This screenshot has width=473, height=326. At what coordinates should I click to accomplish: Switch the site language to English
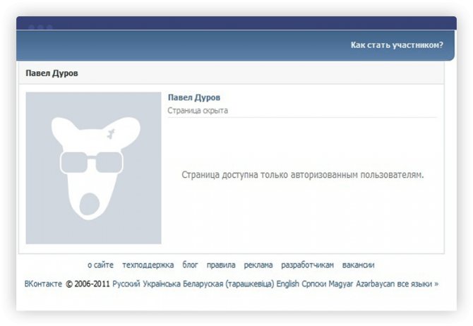[x=288, y=284]
